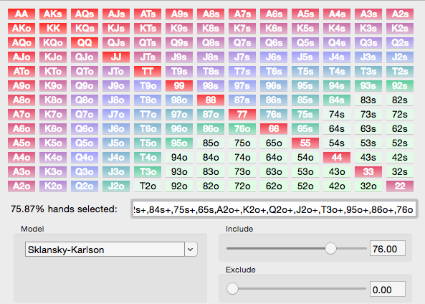Toggle the 55 pocket pair cell
This screenshot has height=304, width=425.
pyautogui.click(x=305, y=143)
